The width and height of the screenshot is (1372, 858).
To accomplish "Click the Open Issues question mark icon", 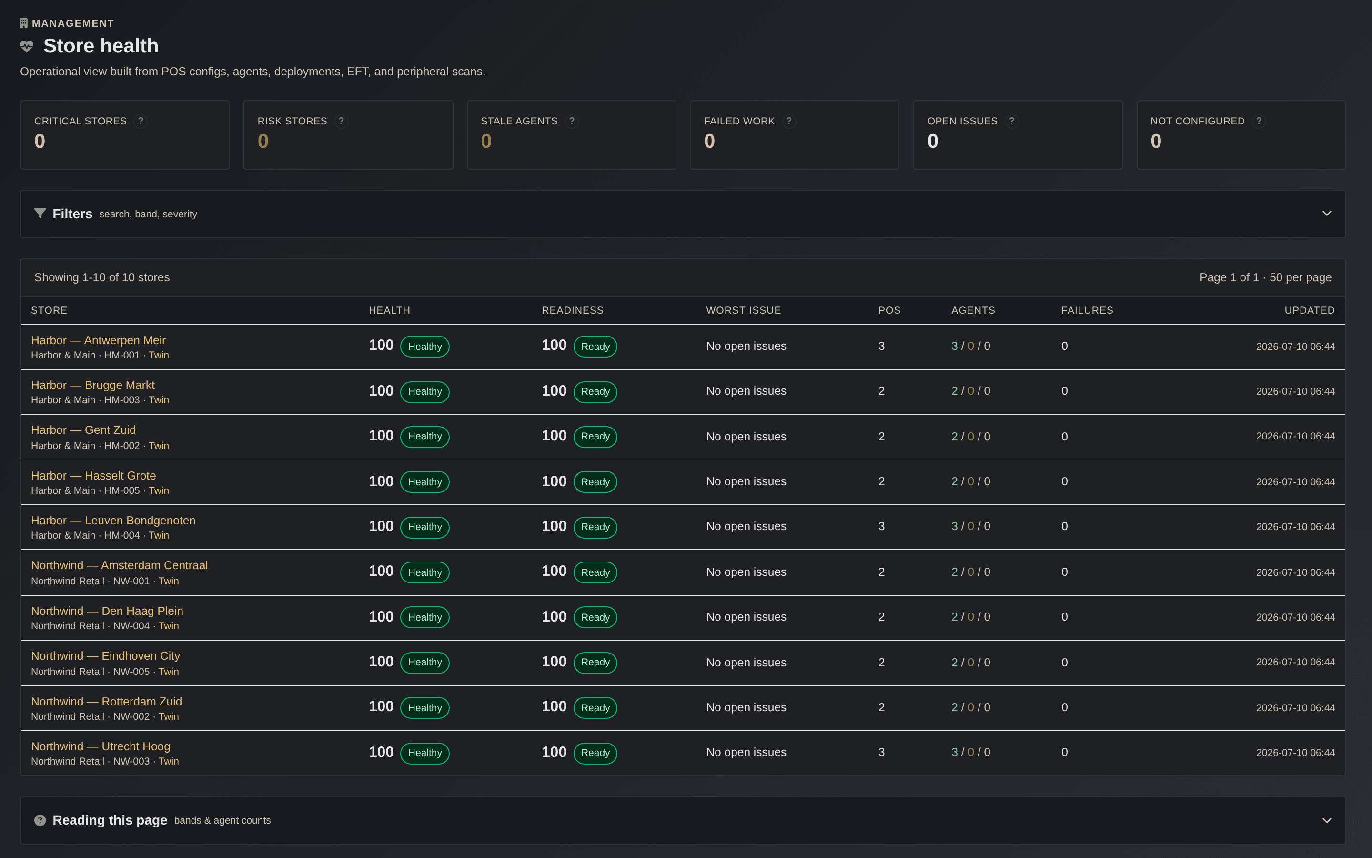I will (1011, 121).
